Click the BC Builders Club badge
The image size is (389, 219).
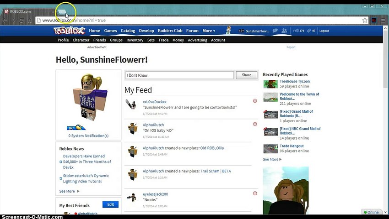76,128
